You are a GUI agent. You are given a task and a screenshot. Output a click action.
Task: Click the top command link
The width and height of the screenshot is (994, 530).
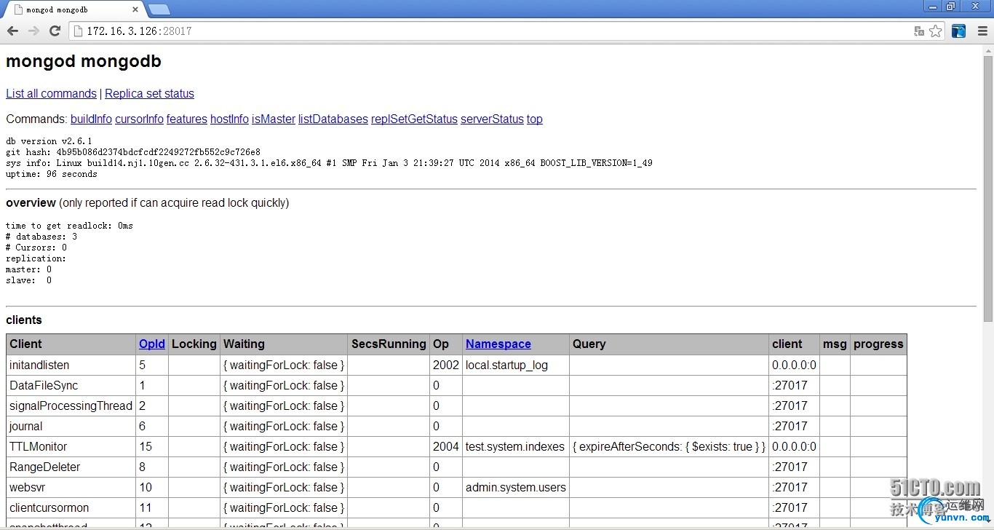[535, 119]
